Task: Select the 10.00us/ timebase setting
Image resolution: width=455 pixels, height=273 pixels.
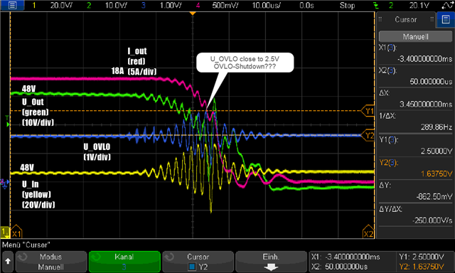Action: [266, 5]
